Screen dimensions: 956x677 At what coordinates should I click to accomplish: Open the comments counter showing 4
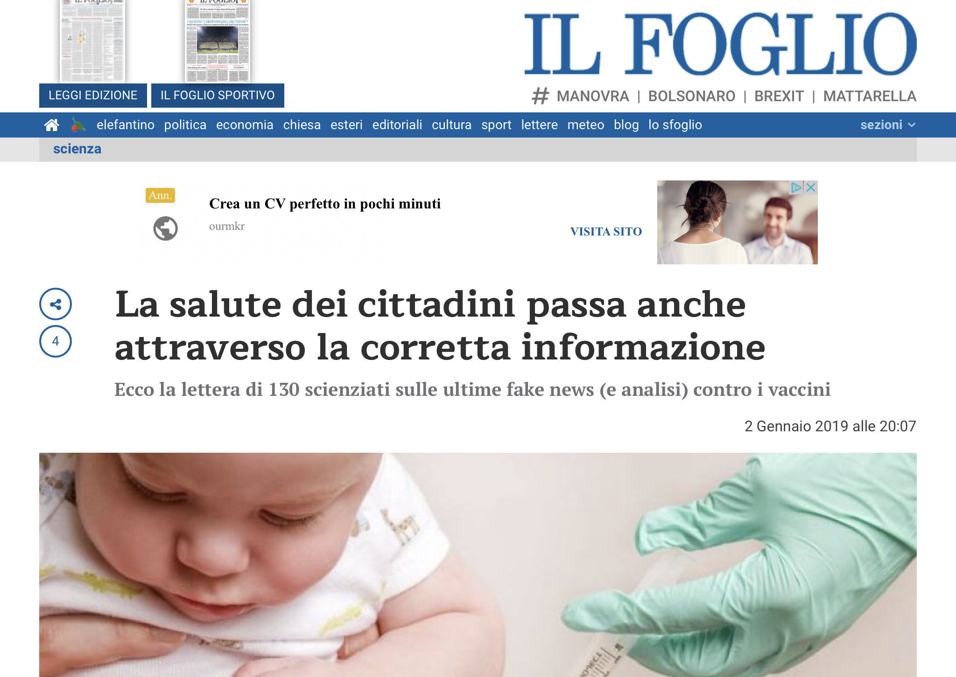pos(56,341)
